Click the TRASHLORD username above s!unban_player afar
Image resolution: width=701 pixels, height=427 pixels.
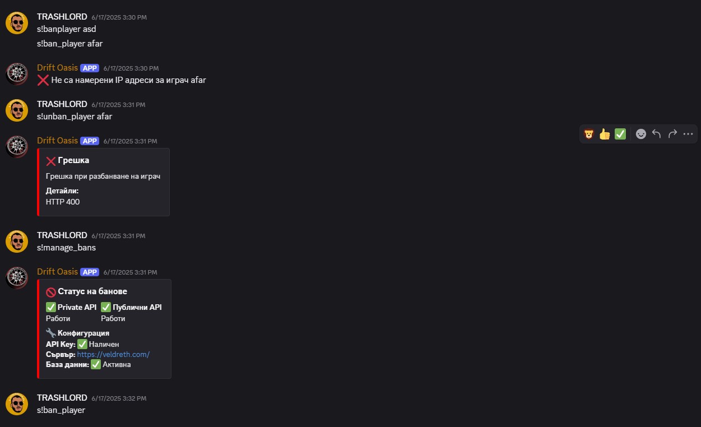(x=62, y=104)
